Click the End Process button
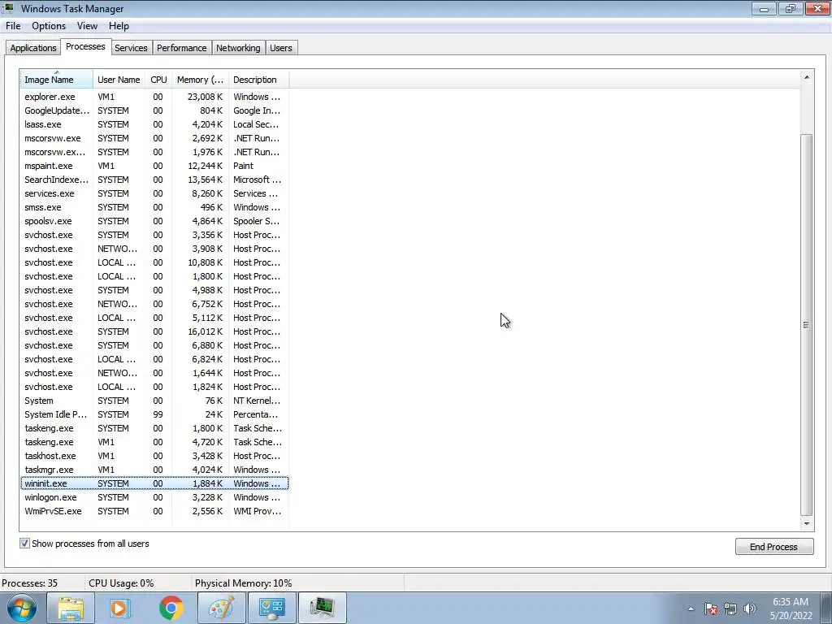The height and width of the screenshot is (624, 832). tap(773, 547)
